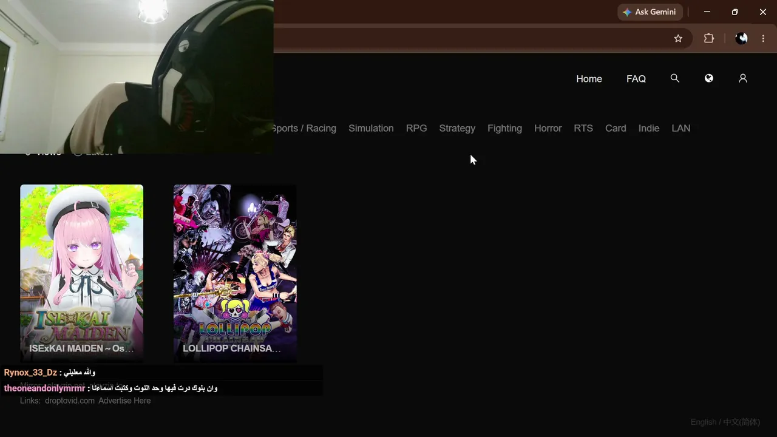Select the Indie category
The width and height of the screenshot is (777, 437).
pos(649,128)
